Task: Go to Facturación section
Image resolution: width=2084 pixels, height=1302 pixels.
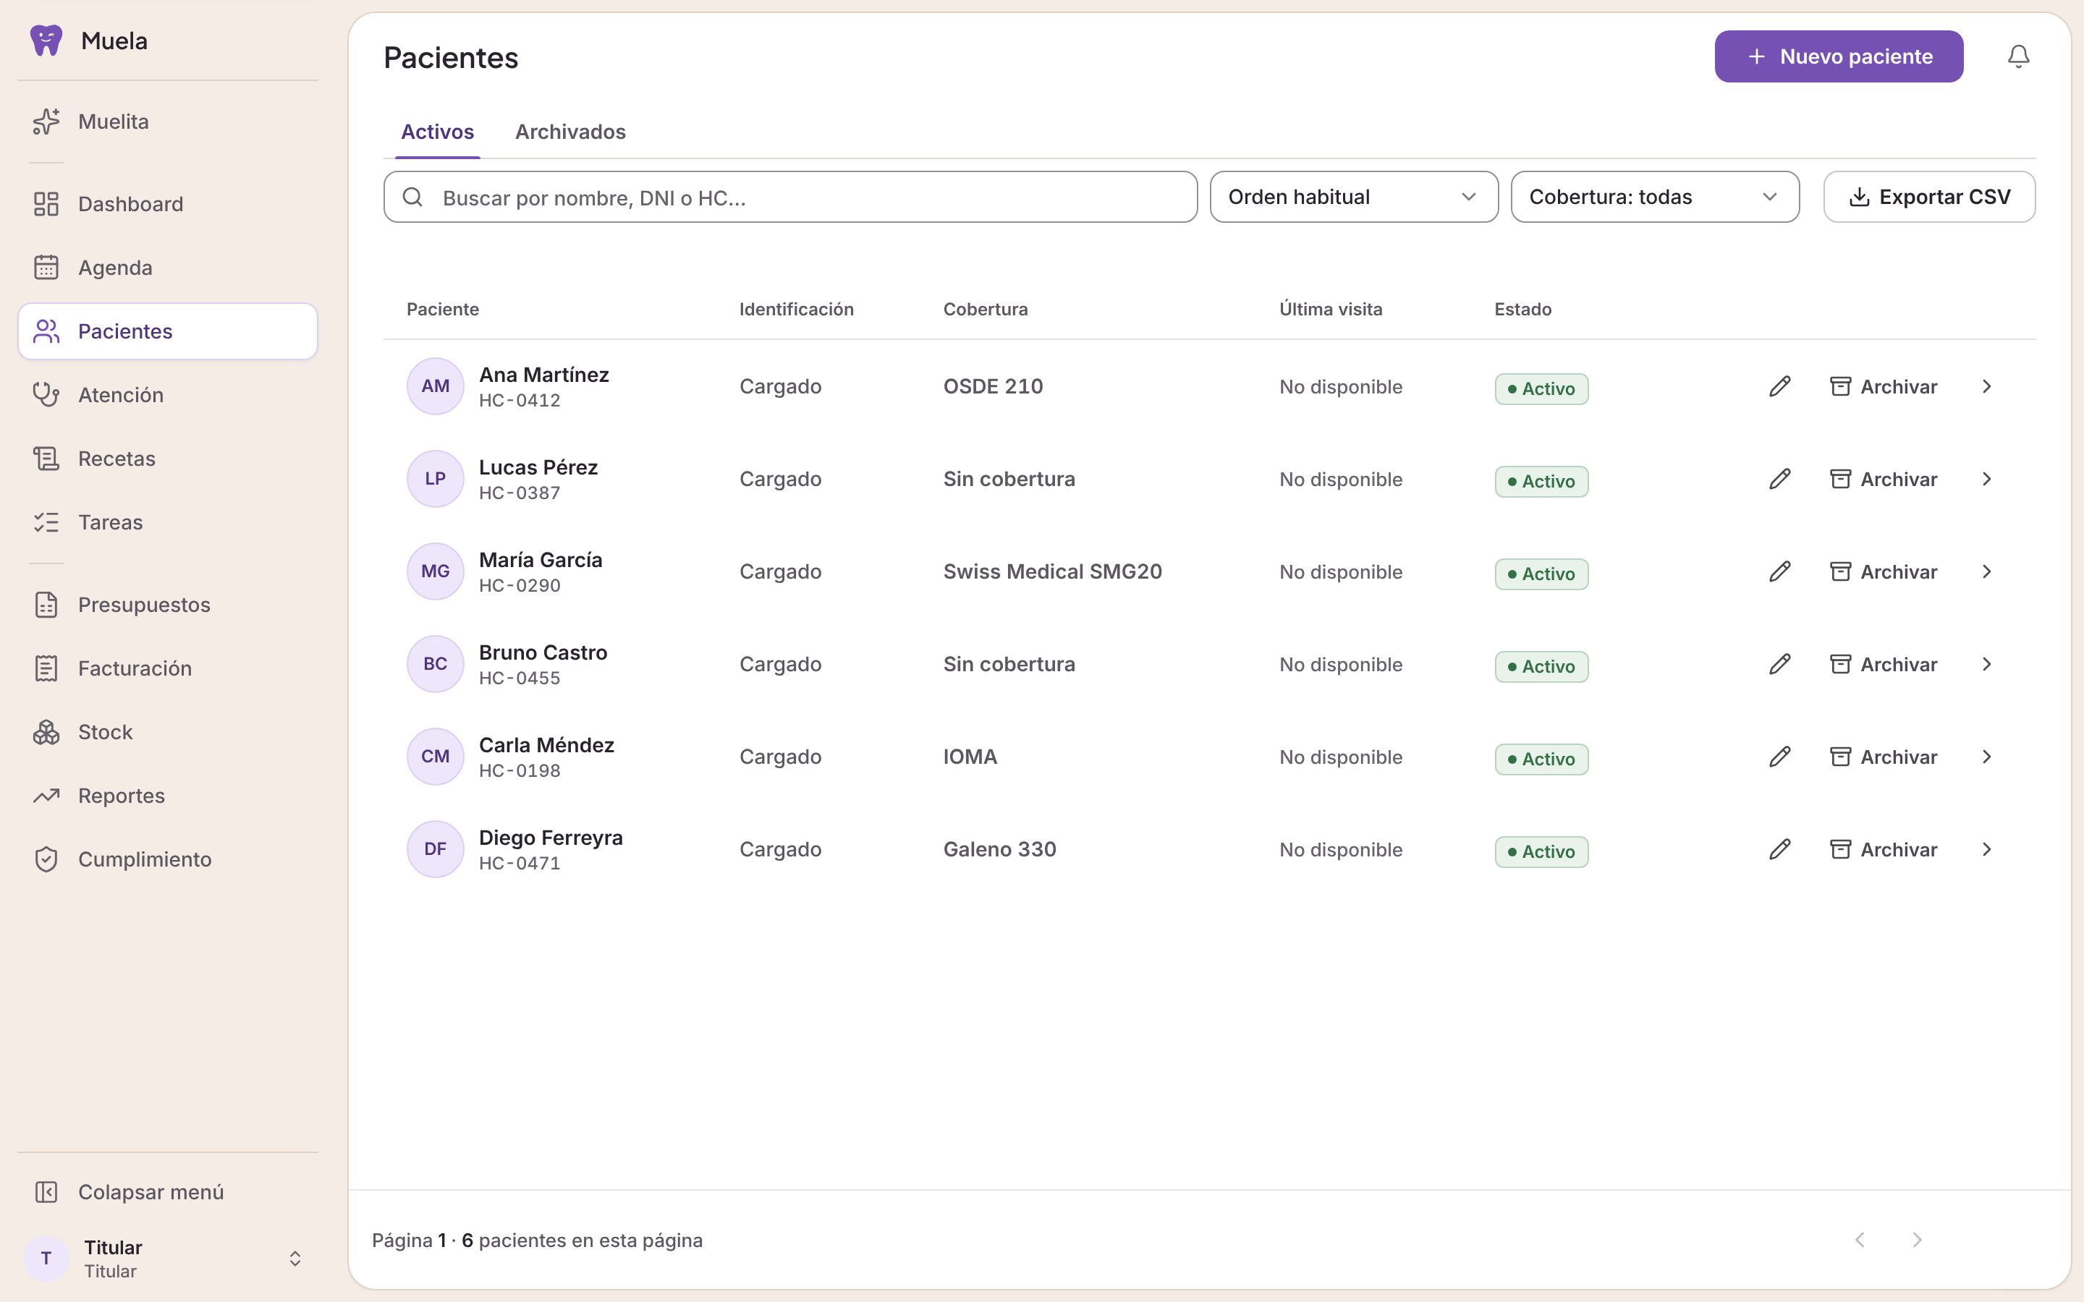Action: point(168,669)
